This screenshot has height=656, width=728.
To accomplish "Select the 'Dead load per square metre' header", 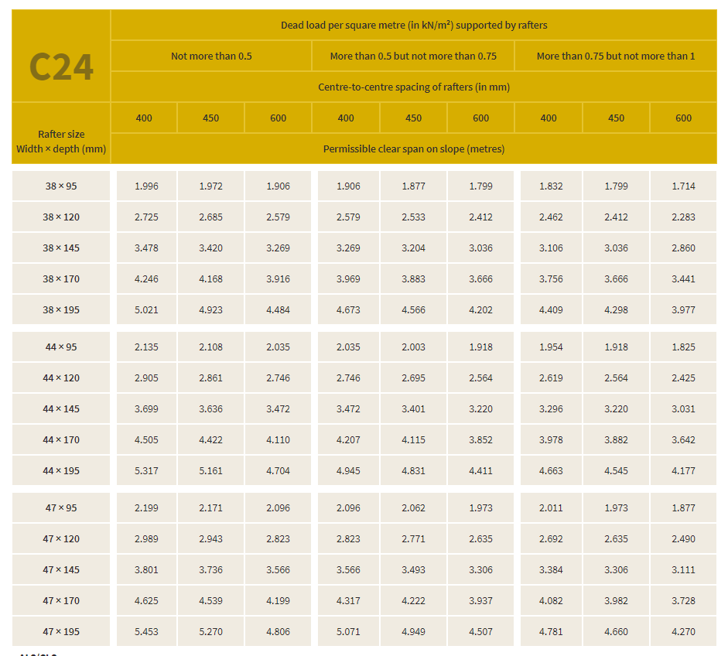I will point(414,25).
